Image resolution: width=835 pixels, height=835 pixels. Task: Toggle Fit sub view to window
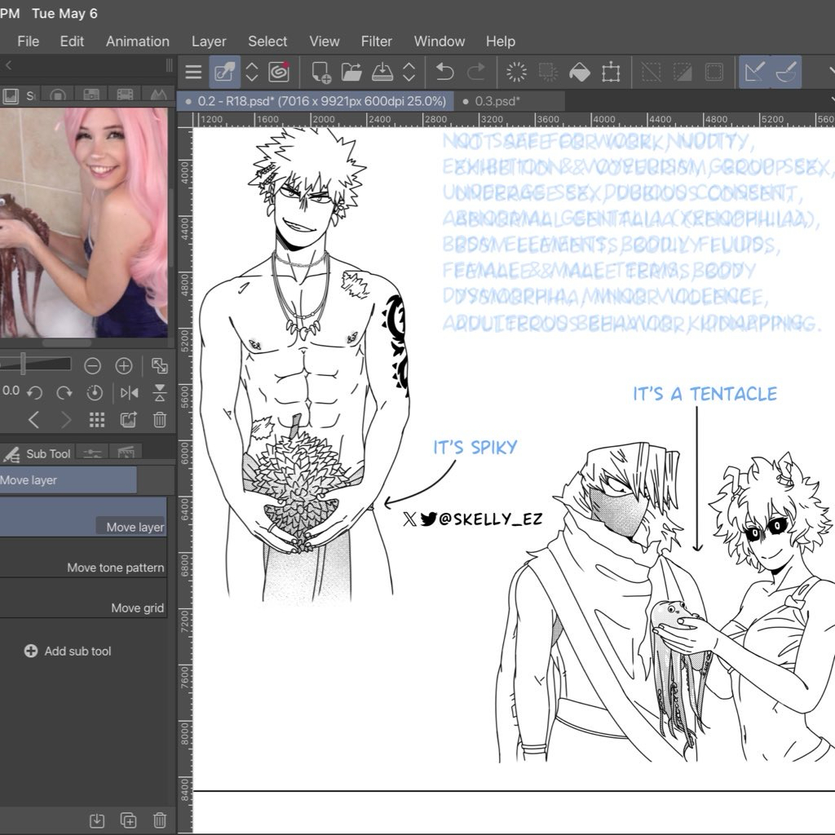(x=160, y=365)
